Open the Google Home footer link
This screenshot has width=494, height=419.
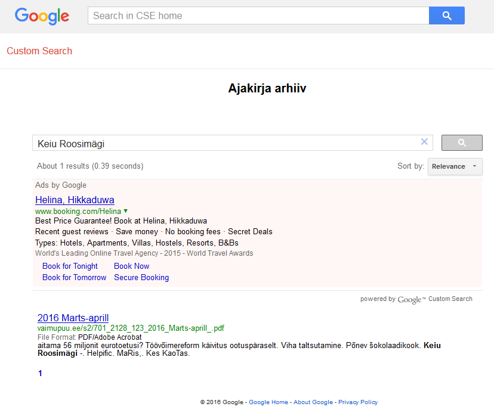click(x=268, y=402)
